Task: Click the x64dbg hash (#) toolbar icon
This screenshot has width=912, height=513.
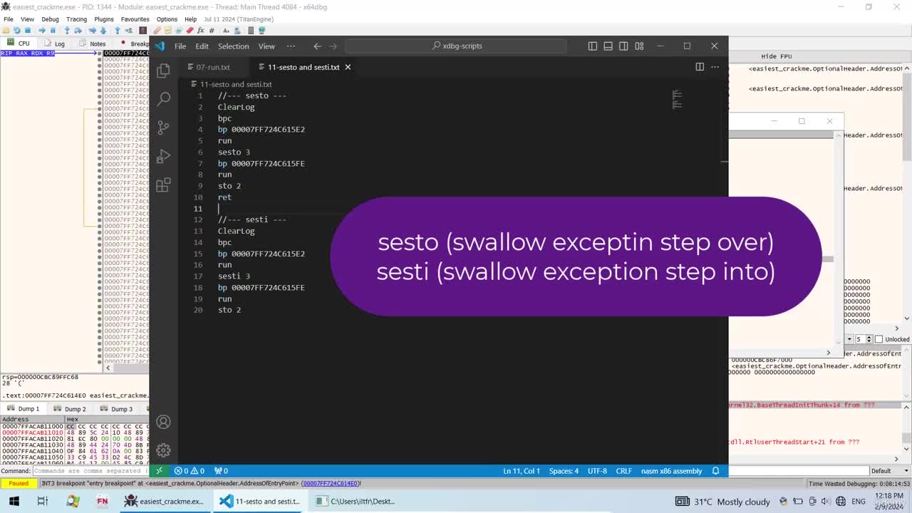Action: tap(212, 31)
